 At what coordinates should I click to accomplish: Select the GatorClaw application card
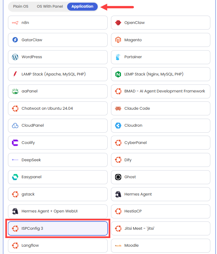(x=58, y=40)
